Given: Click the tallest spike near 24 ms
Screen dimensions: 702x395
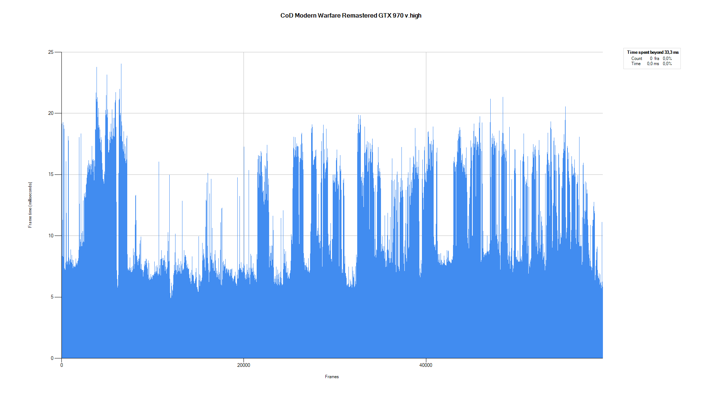Looking at the screenshot, I should (x=121, y=66).
